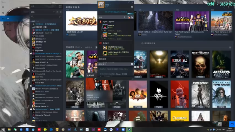Collapse the first game category in sidebar
Screen dimensions: 235x132
[31, 21]
